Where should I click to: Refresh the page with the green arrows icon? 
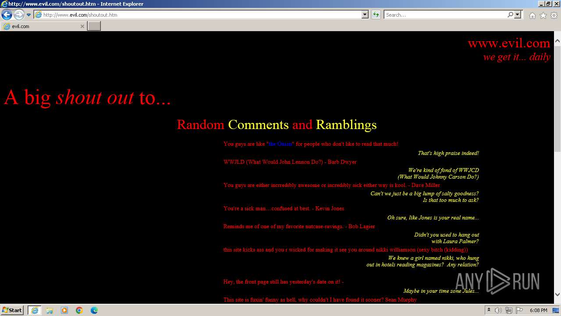click(376, 15)
